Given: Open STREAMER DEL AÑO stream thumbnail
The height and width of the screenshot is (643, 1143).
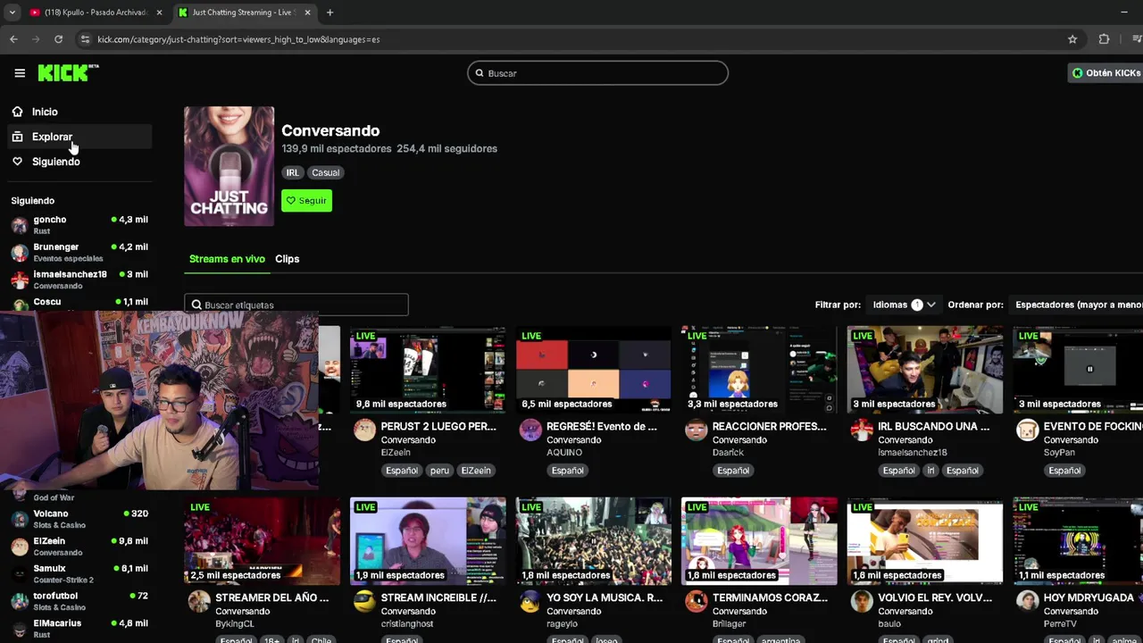Looking at the screenshot, I should click(x=263, y=541).
